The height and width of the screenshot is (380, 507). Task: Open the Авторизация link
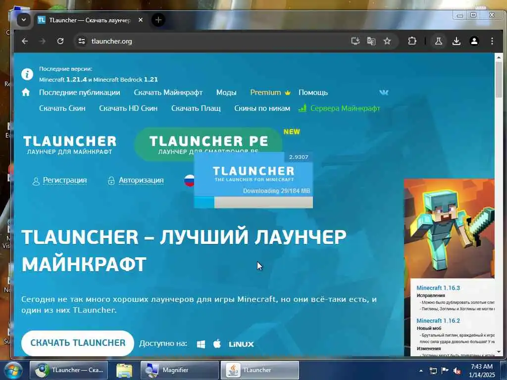click(141, 180)
